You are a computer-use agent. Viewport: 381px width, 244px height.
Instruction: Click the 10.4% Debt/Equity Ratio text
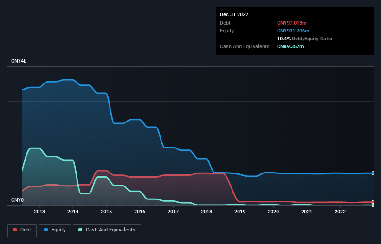click(304, 39)
